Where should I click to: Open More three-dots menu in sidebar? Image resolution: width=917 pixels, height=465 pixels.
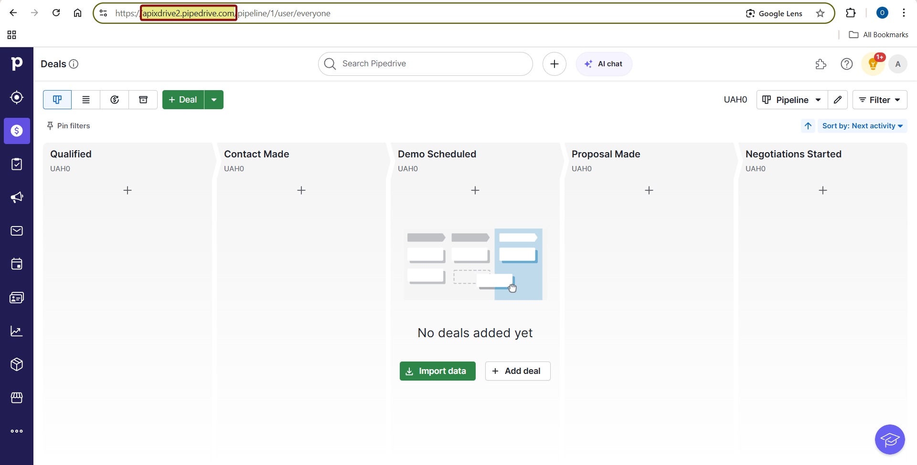(x=17, y=431)
